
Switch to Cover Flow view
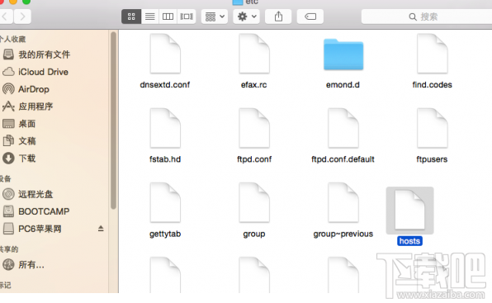click(187, 17)
